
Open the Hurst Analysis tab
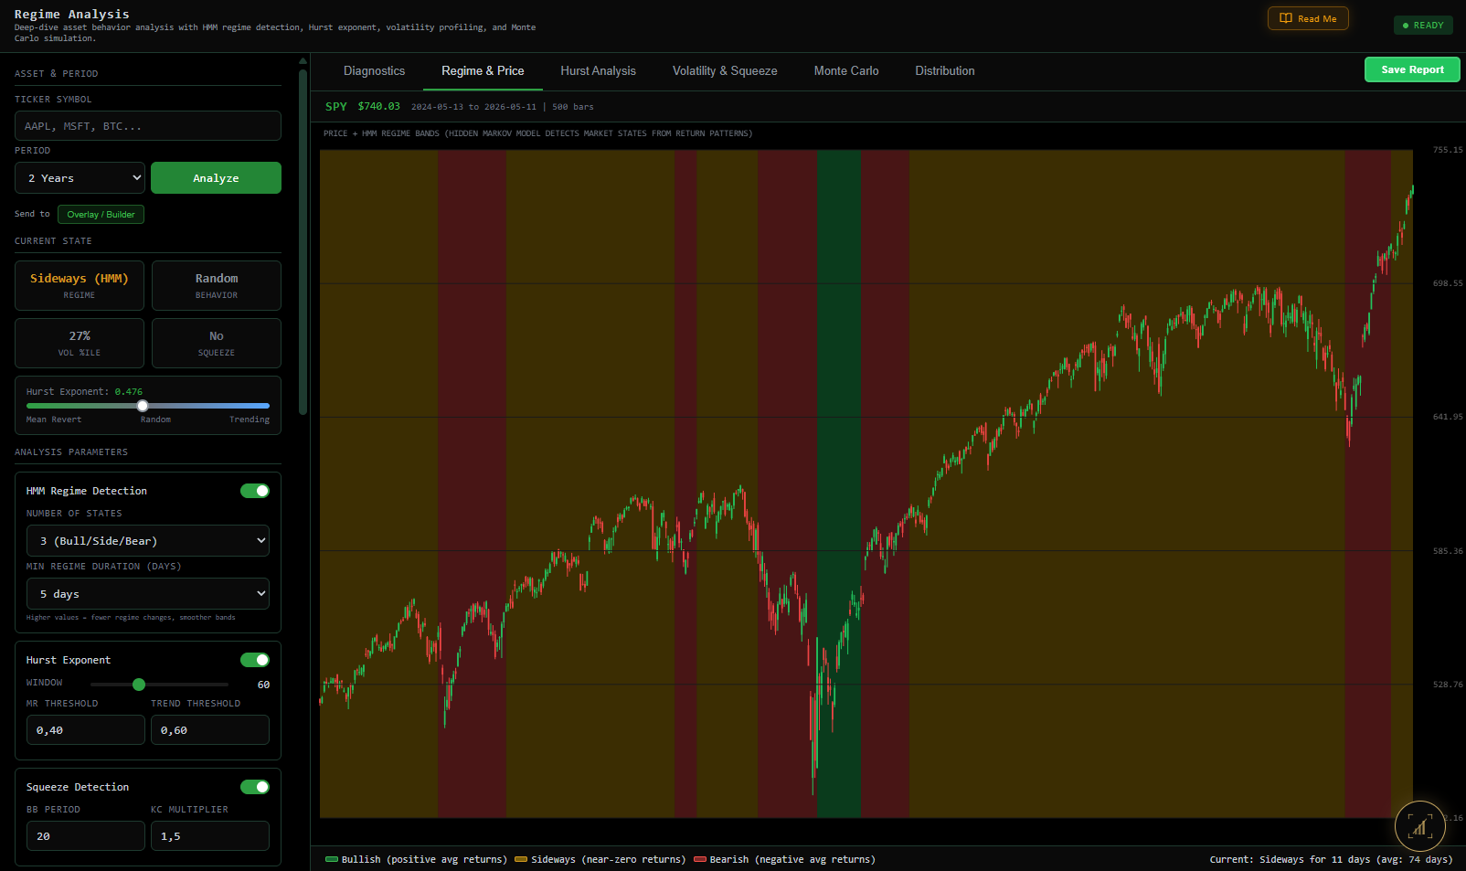pyautogui.click(x=598, y=71)
